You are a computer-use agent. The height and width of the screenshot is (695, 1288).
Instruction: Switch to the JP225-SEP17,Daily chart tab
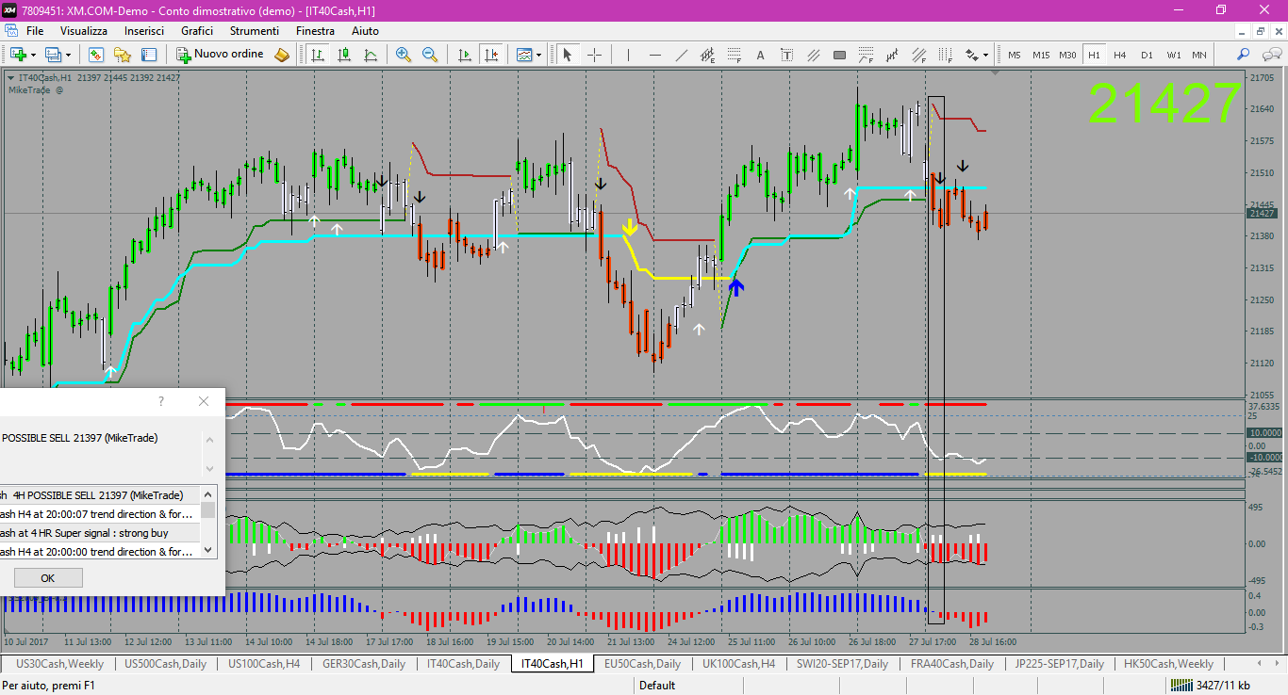click(x=1059, y=664)
